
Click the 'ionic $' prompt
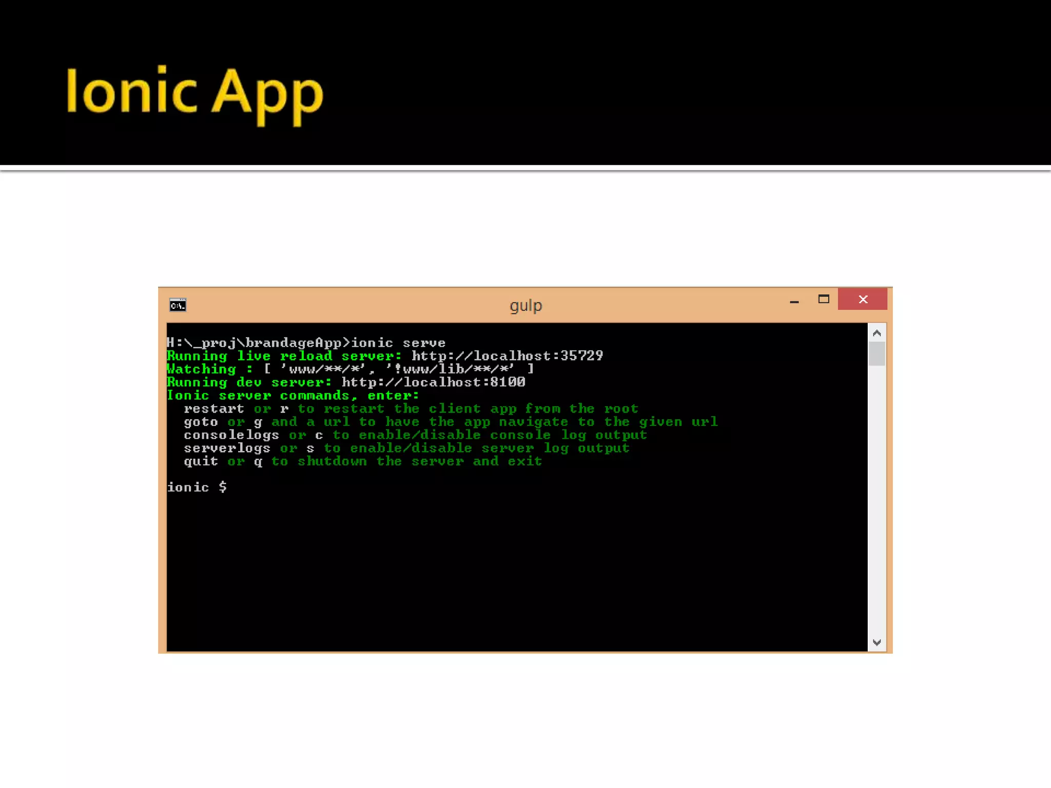click(197, 487)
